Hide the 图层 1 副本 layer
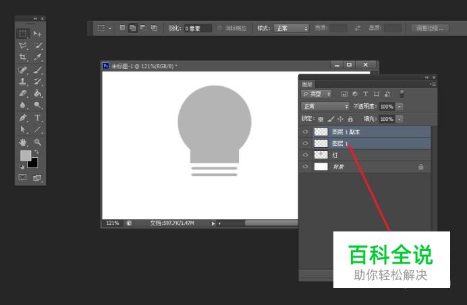The height and width of the screenshot is (305, 467). [306, 132]
